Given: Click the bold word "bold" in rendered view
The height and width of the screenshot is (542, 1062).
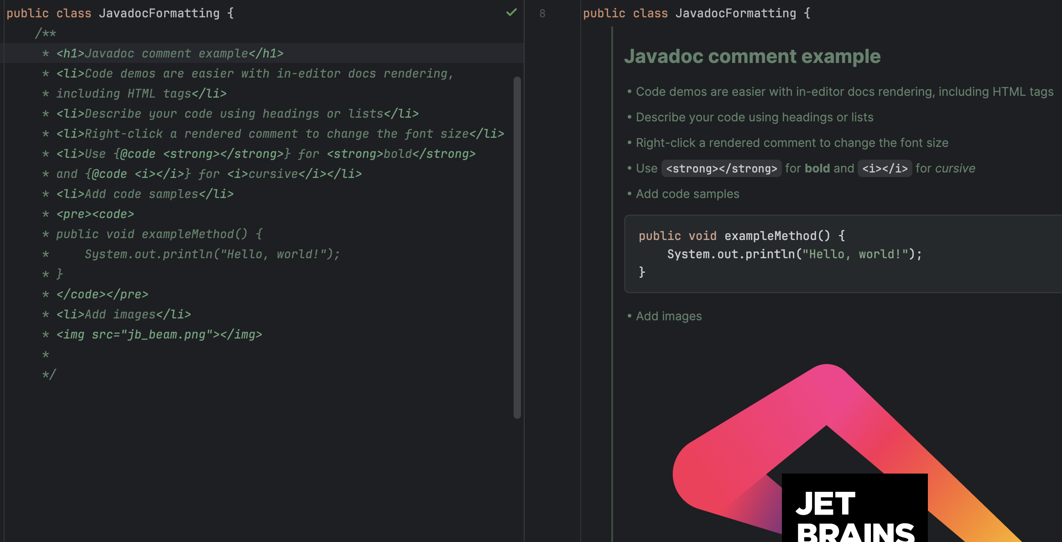Looking at the screenshot, I should [817, 168].
